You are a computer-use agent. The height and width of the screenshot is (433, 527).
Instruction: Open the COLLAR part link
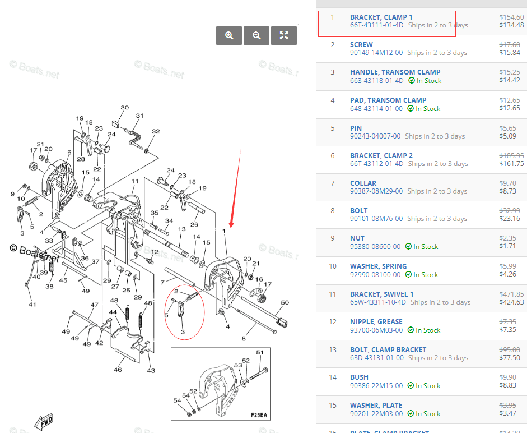coord(363,183)
